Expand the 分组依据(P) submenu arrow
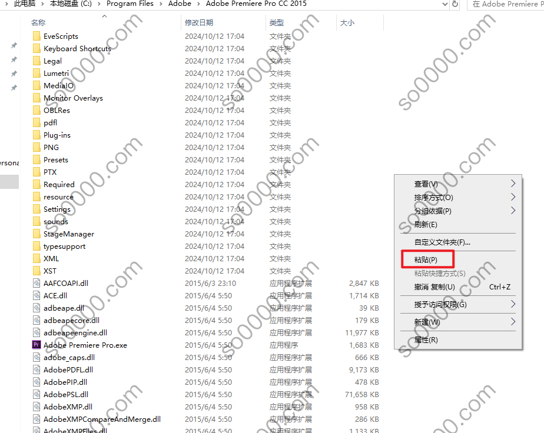Screen dimensions: 544x433 513,211
